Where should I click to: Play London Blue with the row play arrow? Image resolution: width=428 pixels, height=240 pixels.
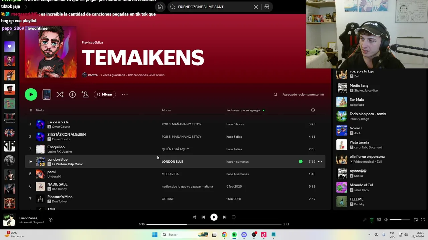click(x=30, y=162)
